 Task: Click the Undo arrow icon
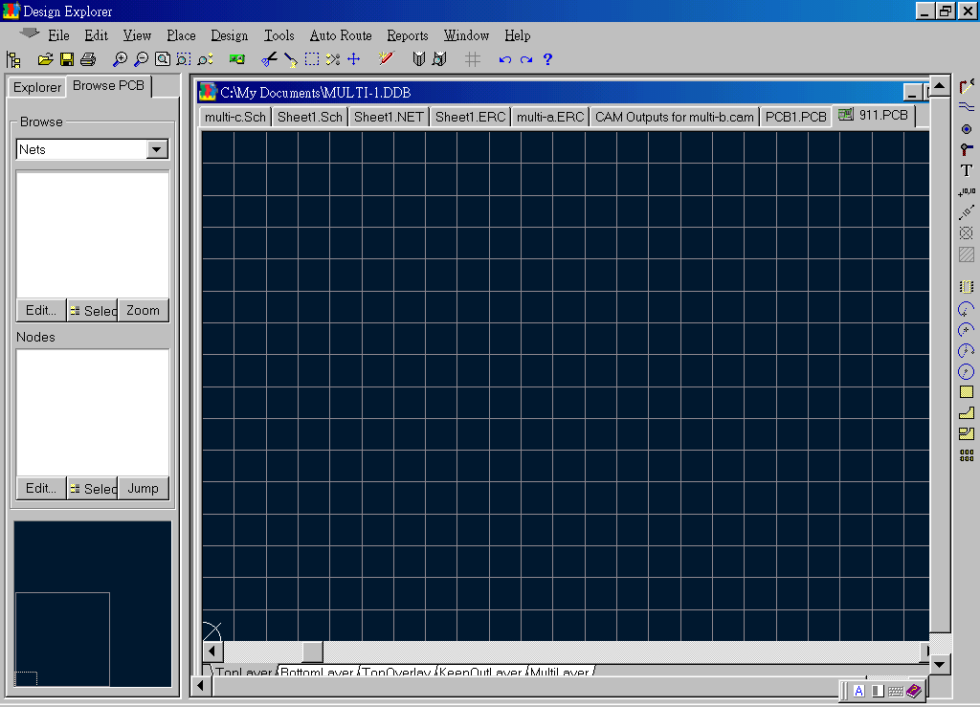(505, 59)
